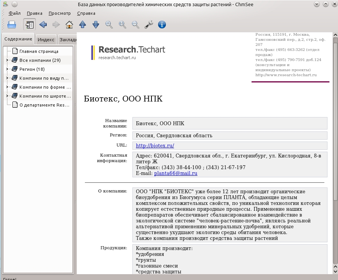Toggle the sidebar panel toolbar button

pyautogui.click(x=30, y=24)
